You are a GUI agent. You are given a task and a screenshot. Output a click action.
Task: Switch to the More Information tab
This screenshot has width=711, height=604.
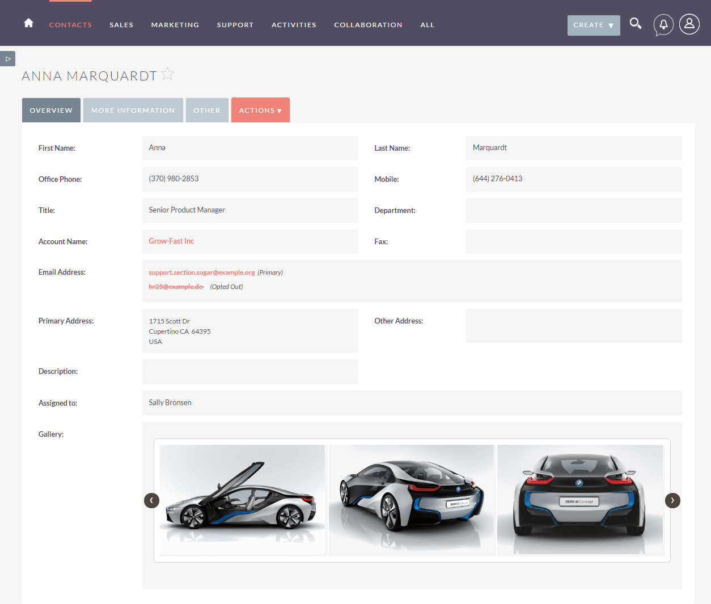pyautogui.click(x=133, y=110)
